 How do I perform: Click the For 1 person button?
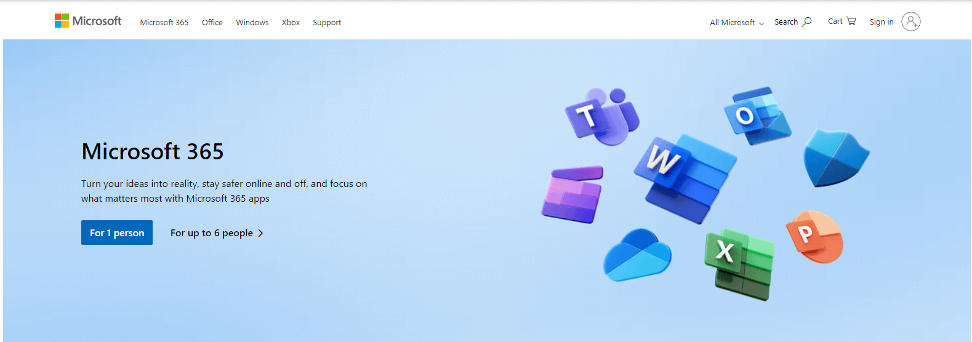tap(117, 233)
